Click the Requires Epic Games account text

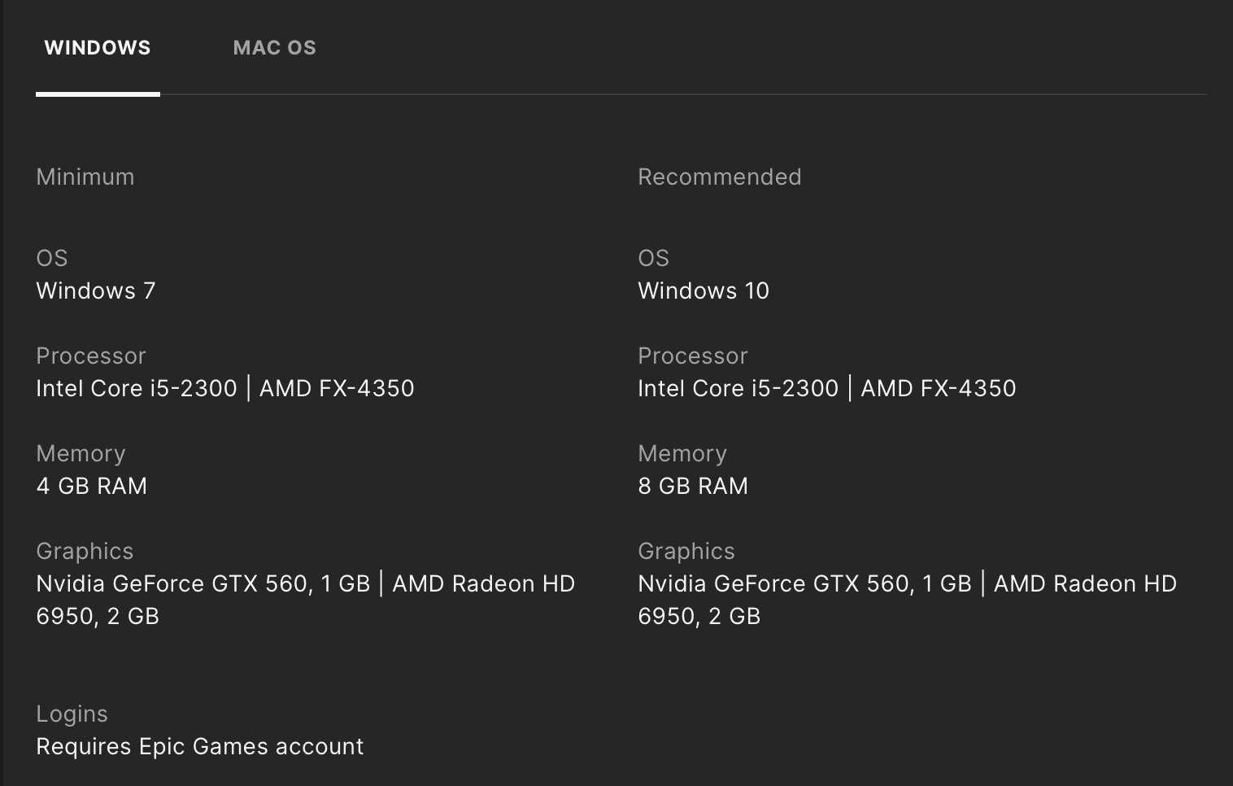(x=200, y=747)
